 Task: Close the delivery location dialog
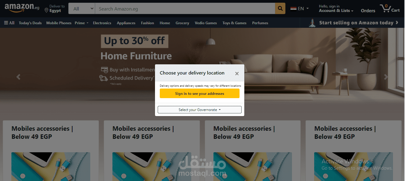(237, 74)
